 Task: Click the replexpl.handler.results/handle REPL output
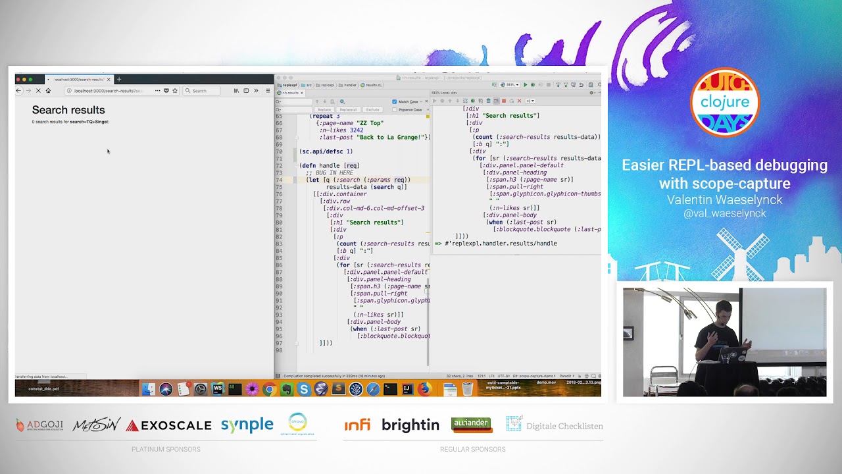coord(501,244)
